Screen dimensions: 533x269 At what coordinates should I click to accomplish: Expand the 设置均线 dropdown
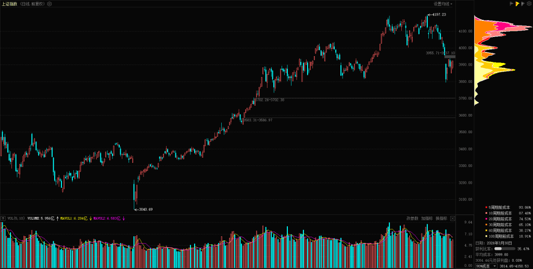point(443,4)
